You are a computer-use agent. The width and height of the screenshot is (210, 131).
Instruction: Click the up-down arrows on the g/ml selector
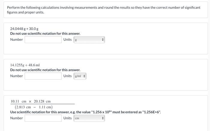click(x=84, y=76)
